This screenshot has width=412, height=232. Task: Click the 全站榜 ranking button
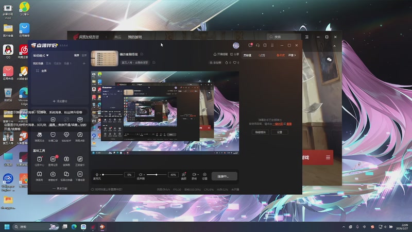215,62
